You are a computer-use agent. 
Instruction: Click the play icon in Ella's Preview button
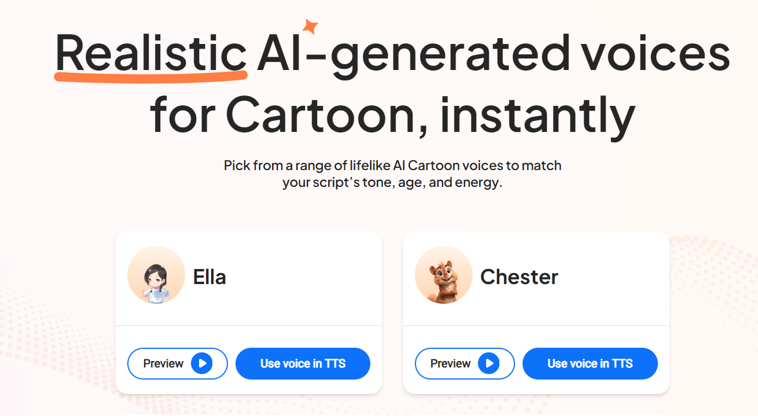[202, 363]
